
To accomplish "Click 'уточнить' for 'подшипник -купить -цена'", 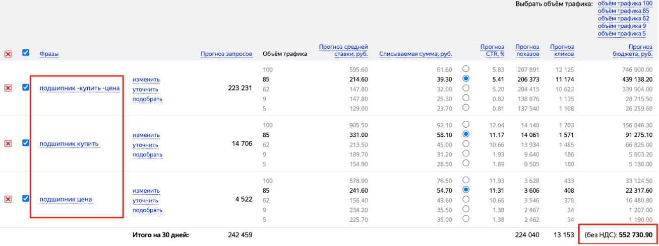I will 145,90.
